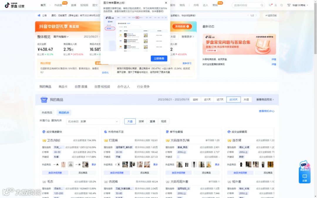Click the crown icon beside 连衣裙

[229, 140]
